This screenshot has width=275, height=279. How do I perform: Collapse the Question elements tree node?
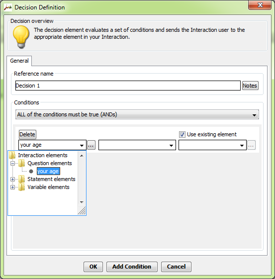[x=12, y=163]
